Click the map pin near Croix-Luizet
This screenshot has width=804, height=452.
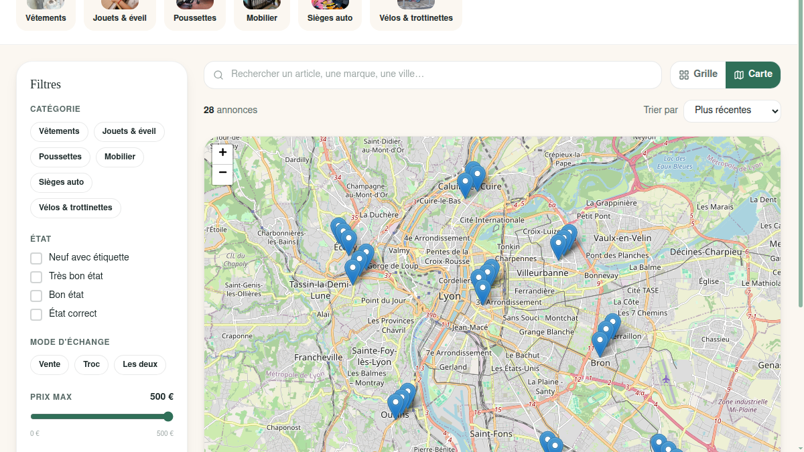pyautogui.click(x=558, y=247)
